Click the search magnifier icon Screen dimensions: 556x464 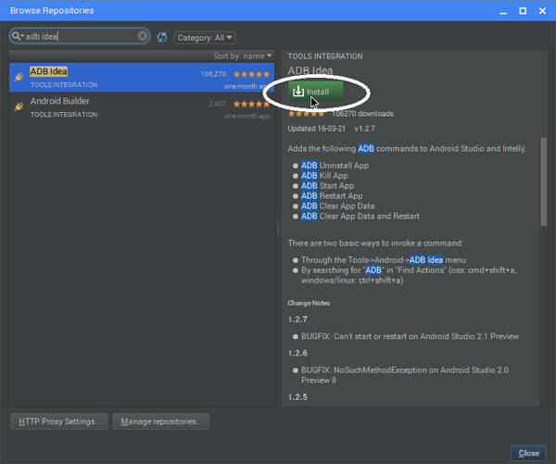[17, 36]
